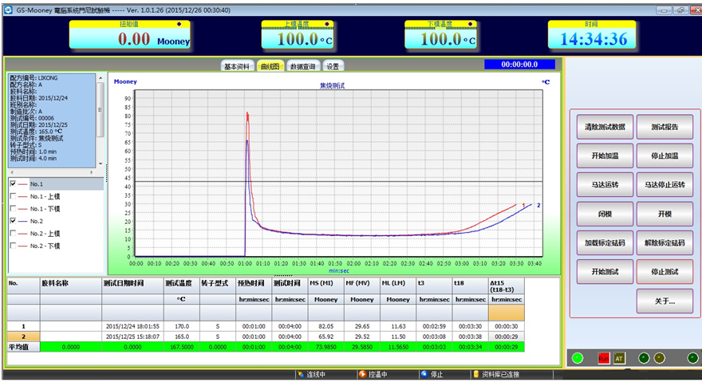This screenshot has height=382, width=702.
Task: Click the 连线中 connection status icon
Action: 301,373
